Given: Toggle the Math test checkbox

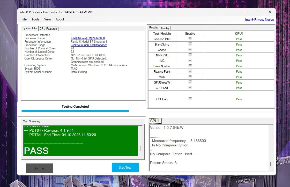Looking at the screenshot, I should [190, 77].
